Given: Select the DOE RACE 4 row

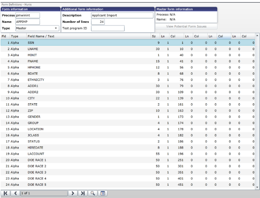Looking at the screenshot, I should click(128, 179).
